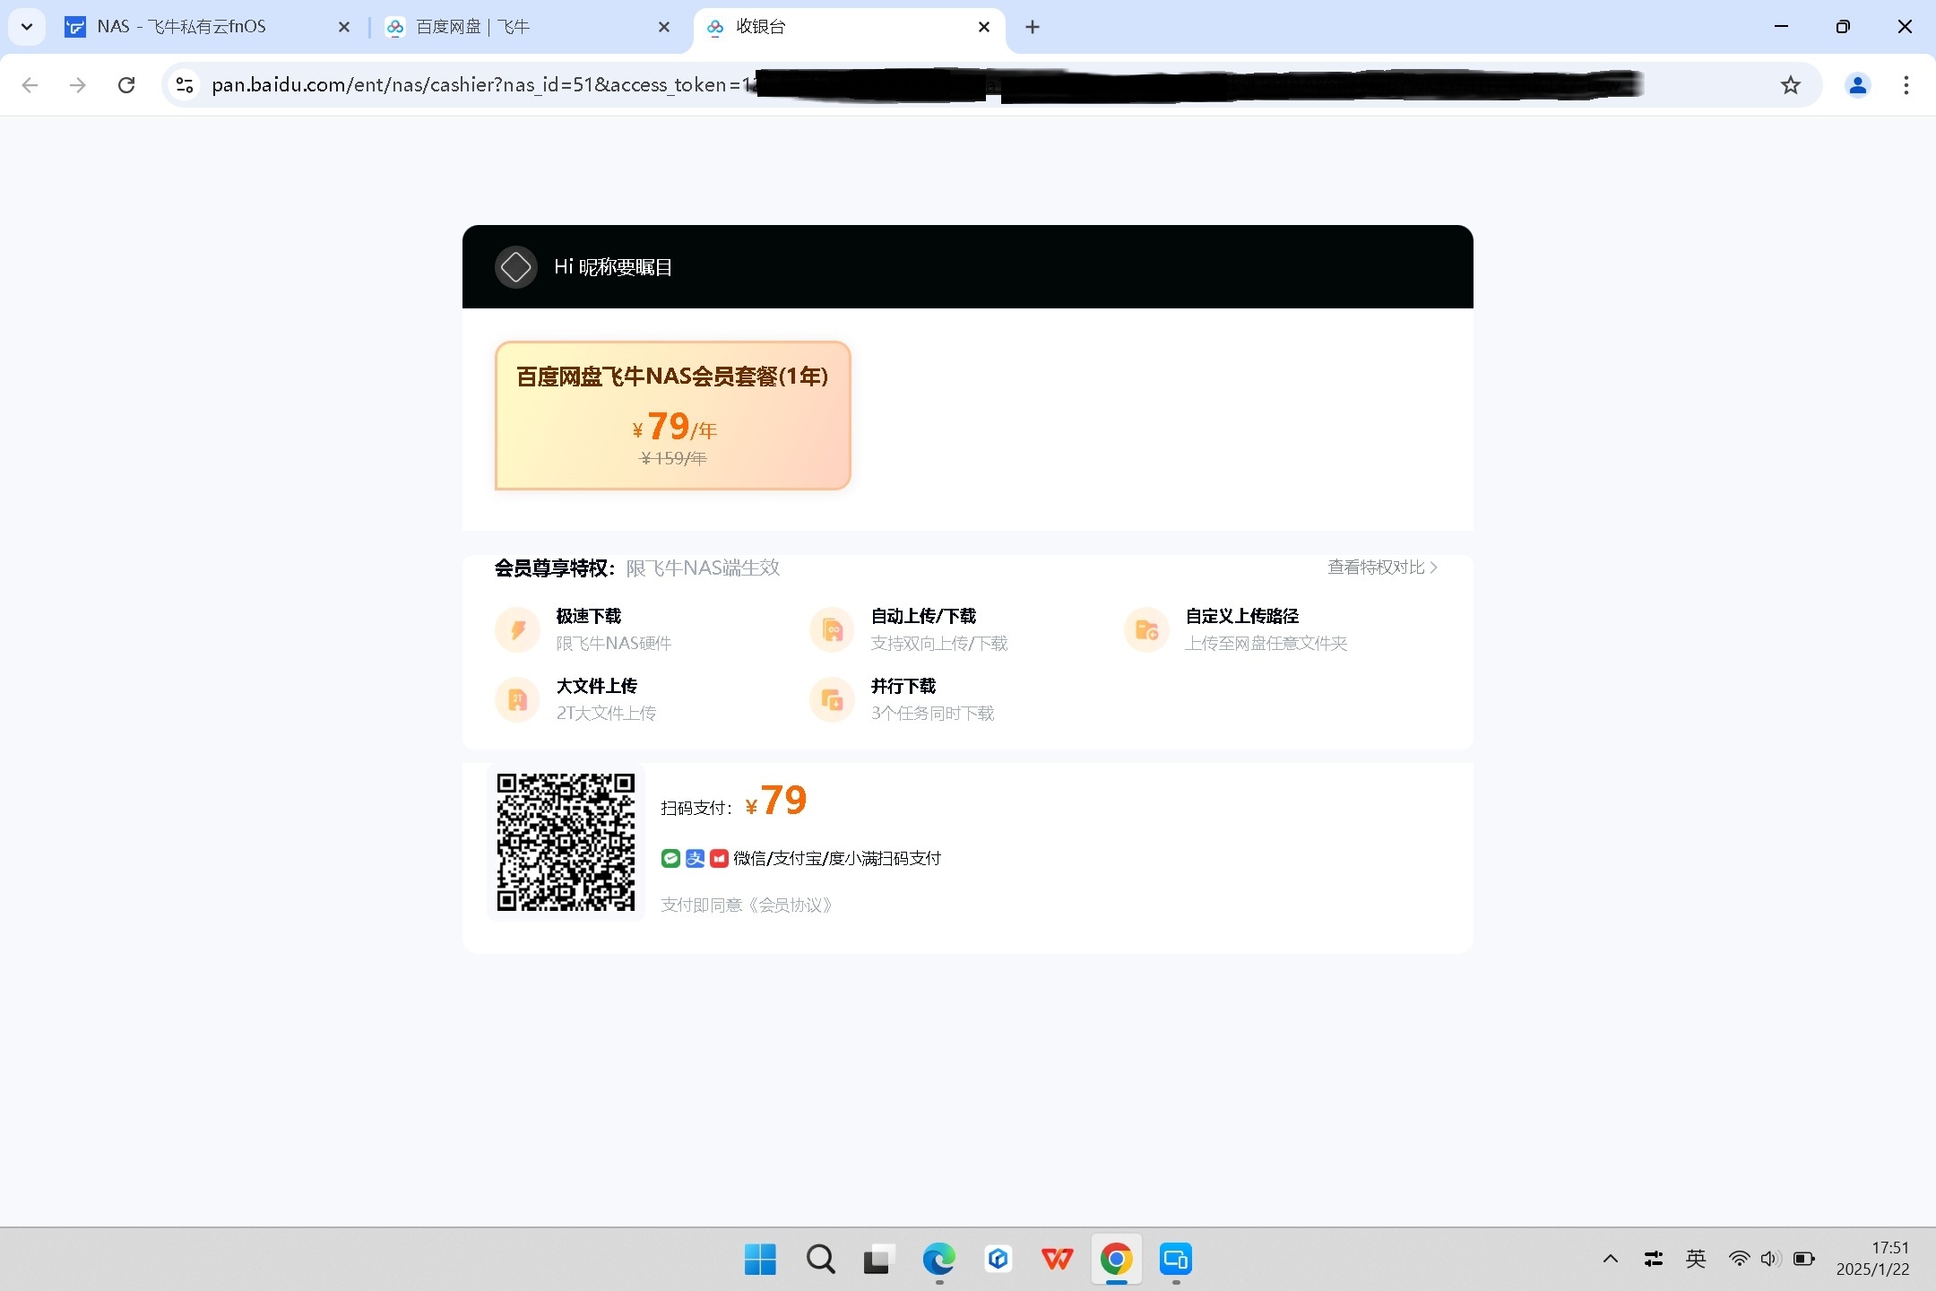Click the Chrome taskbar icon
The height and width of the screenshot is (1291, 1936).
pyautogui.click(x=1116, y=1259)
